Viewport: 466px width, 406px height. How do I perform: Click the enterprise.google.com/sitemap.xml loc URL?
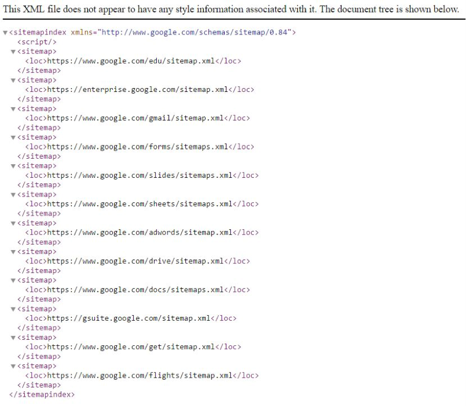click(138, 90)
